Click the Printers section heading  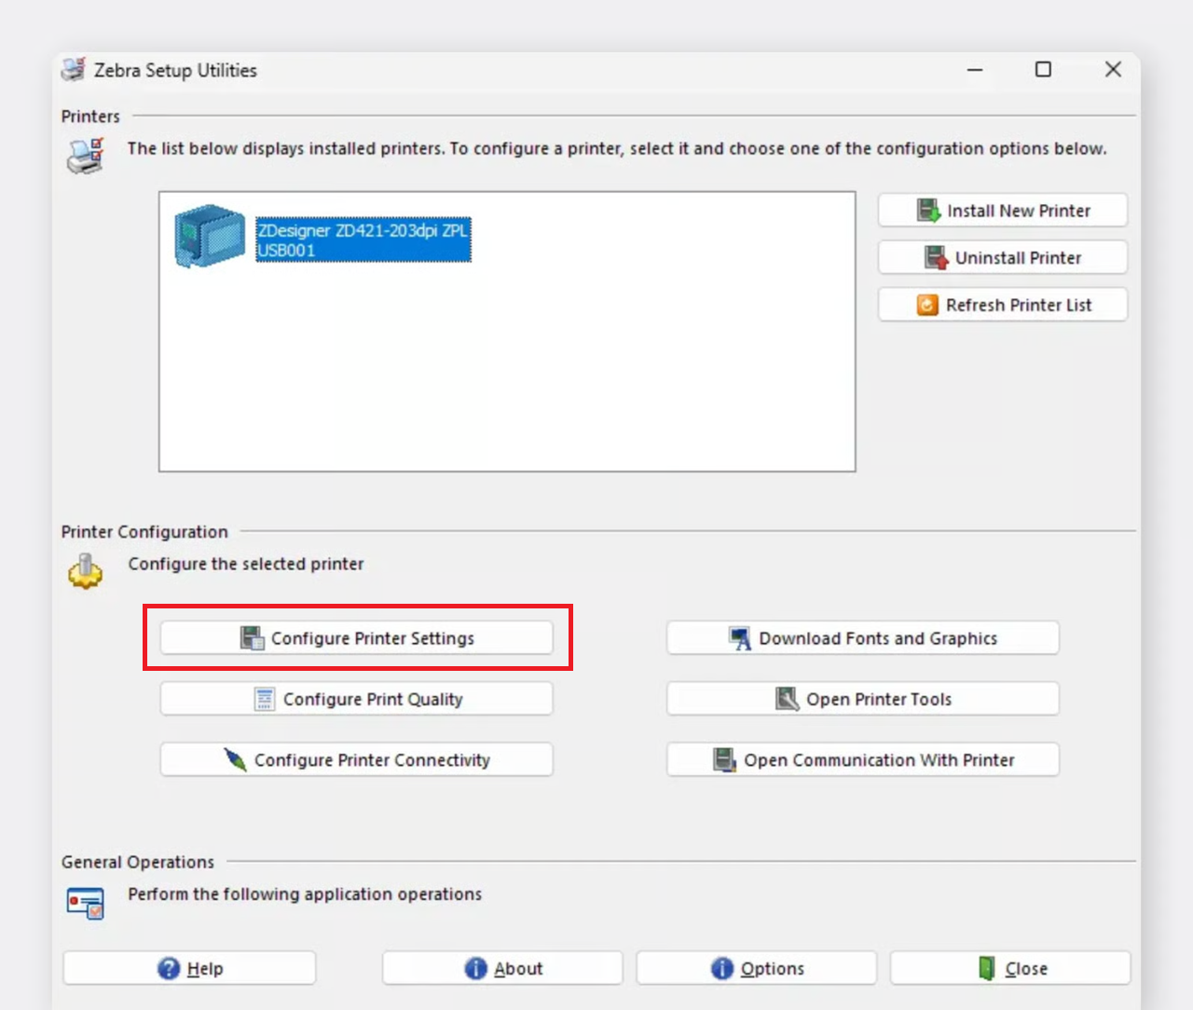(x=90, y=116)
